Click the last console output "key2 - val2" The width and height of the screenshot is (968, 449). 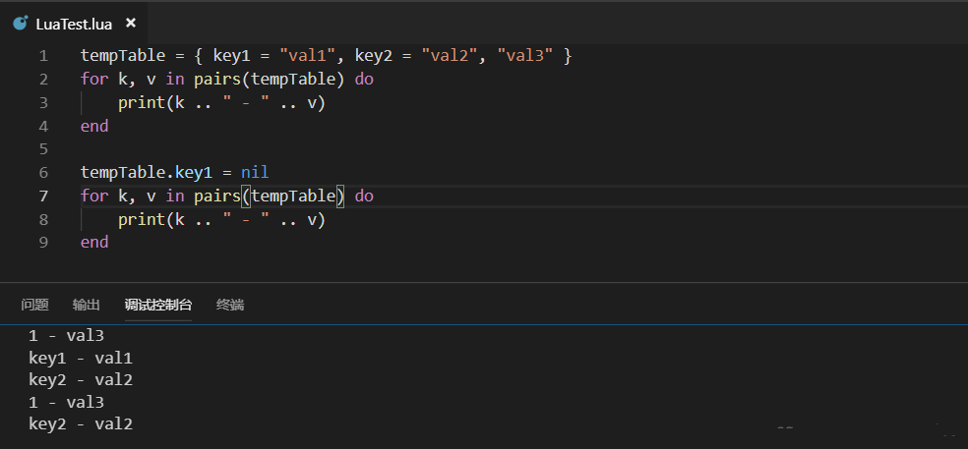click(x=81, y=424)
